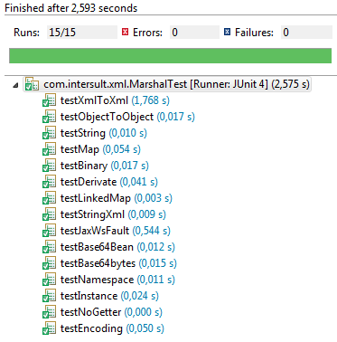Select the testString test row
Image resolution: width=337 pixels, height=342 pixels.
pyautogui.click(x=95, y=133)
